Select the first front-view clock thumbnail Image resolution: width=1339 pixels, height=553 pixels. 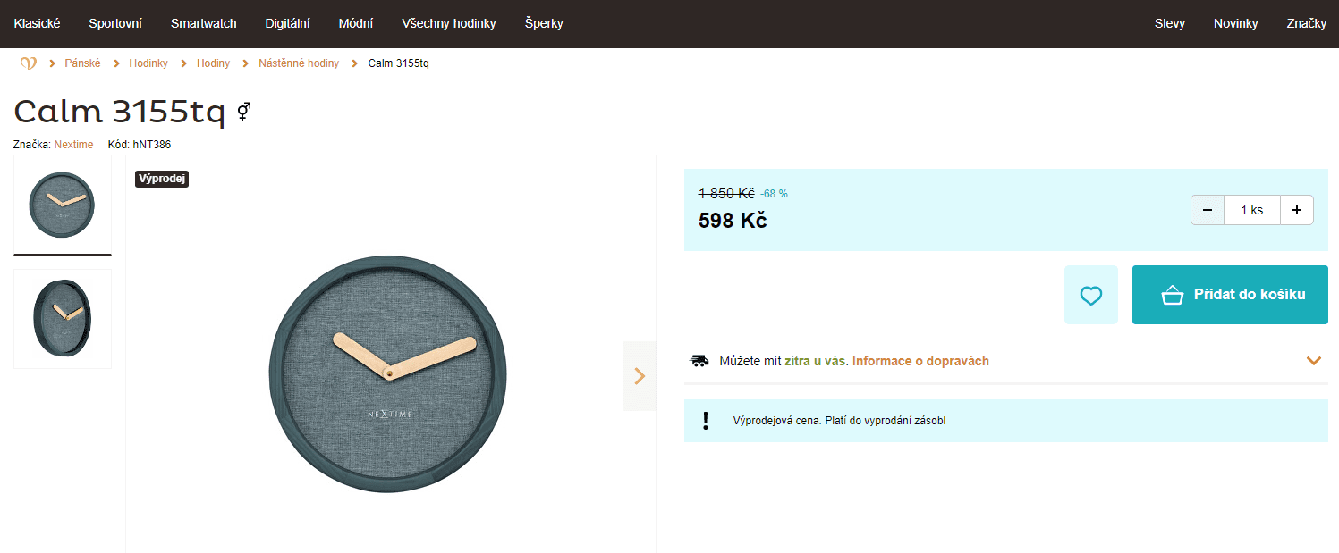[x=63, y=205]
